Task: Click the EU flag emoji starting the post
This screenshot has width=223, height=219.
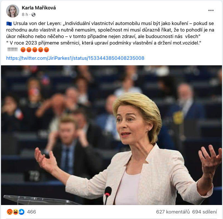Action: click(x=9, y=24)
